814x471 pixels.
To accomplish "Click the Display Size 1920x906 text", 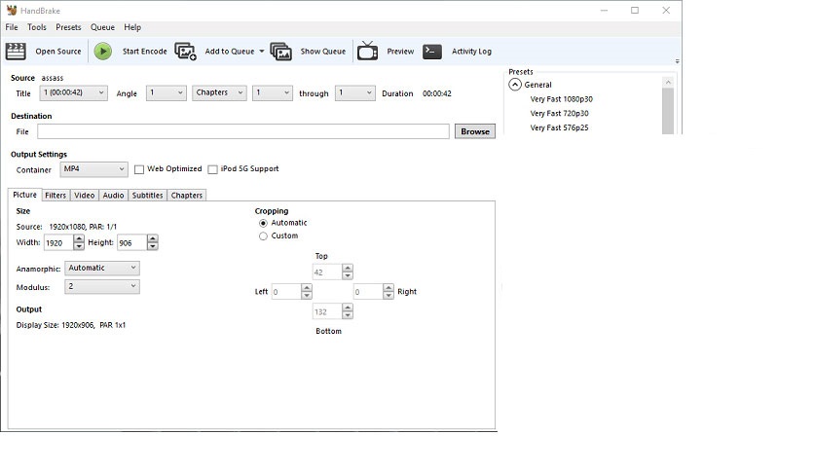I will click(71, 325).
